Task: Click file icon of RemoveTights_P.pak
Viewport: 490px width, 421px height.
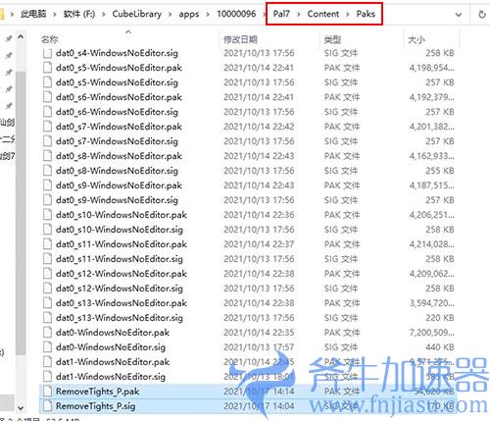Action: pyautogui.click(x=48, y=392)
